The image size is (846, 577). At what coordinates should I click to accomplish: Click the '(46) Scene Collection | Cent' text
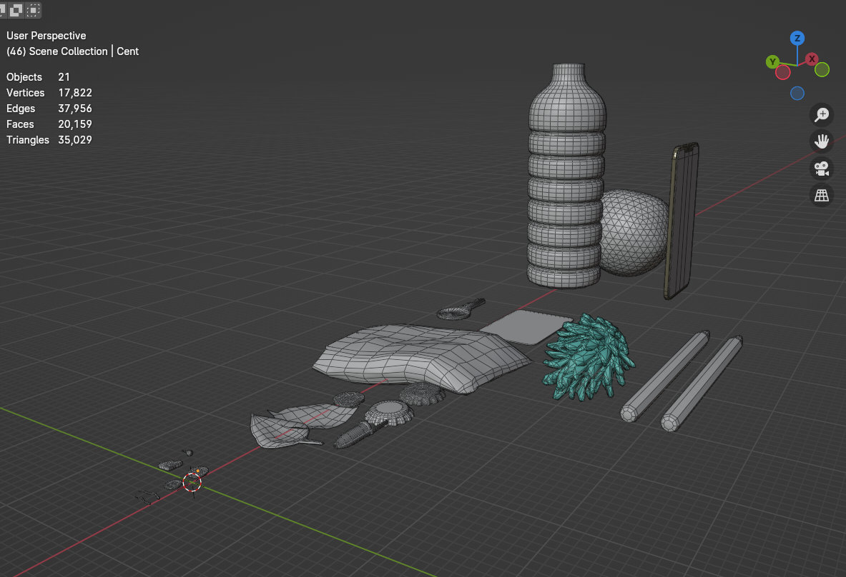pyautogui.click(x=73, y=51)
